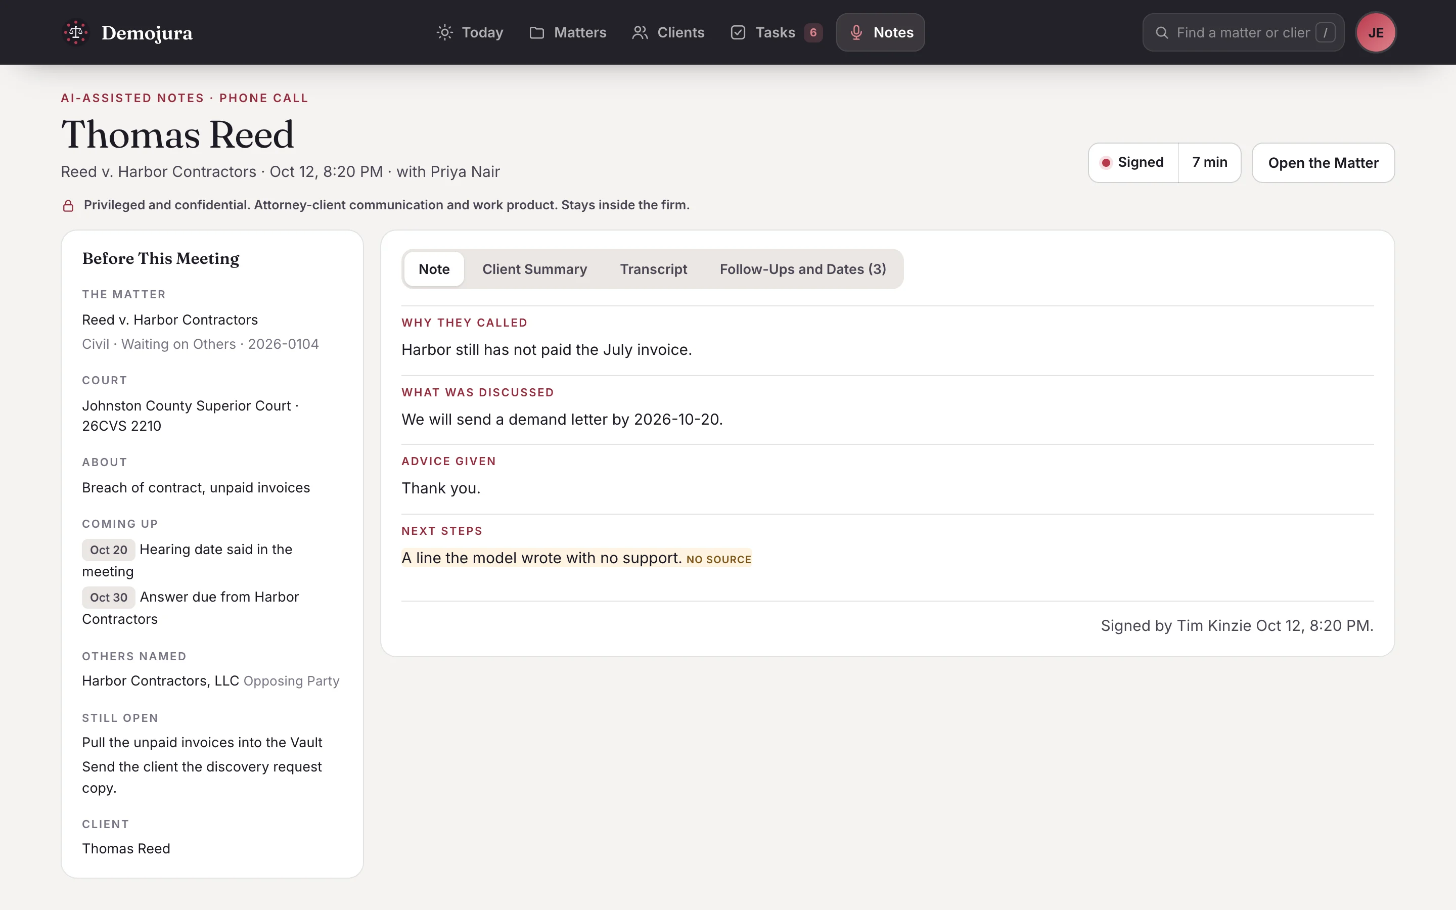Click 'Breach of contract, unpaid invoices'

click(x=196, y=487)
